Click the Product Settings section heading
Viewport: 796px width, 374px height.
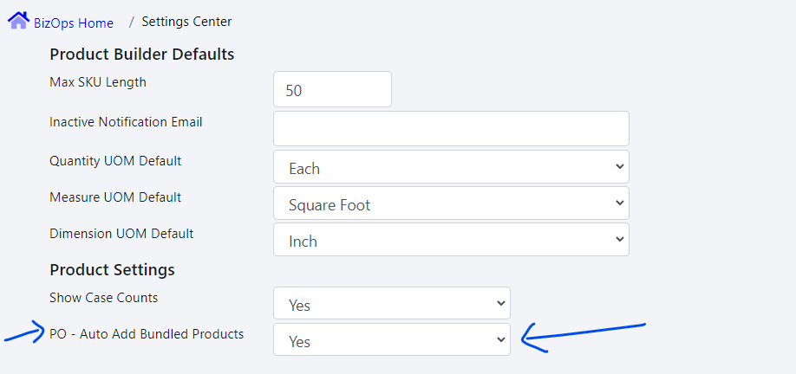(112, 270)
